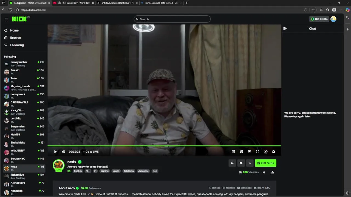Viewport: 351px width, 197px height.
Task: Open Edge Copilot icon
Action: [348, 10]
